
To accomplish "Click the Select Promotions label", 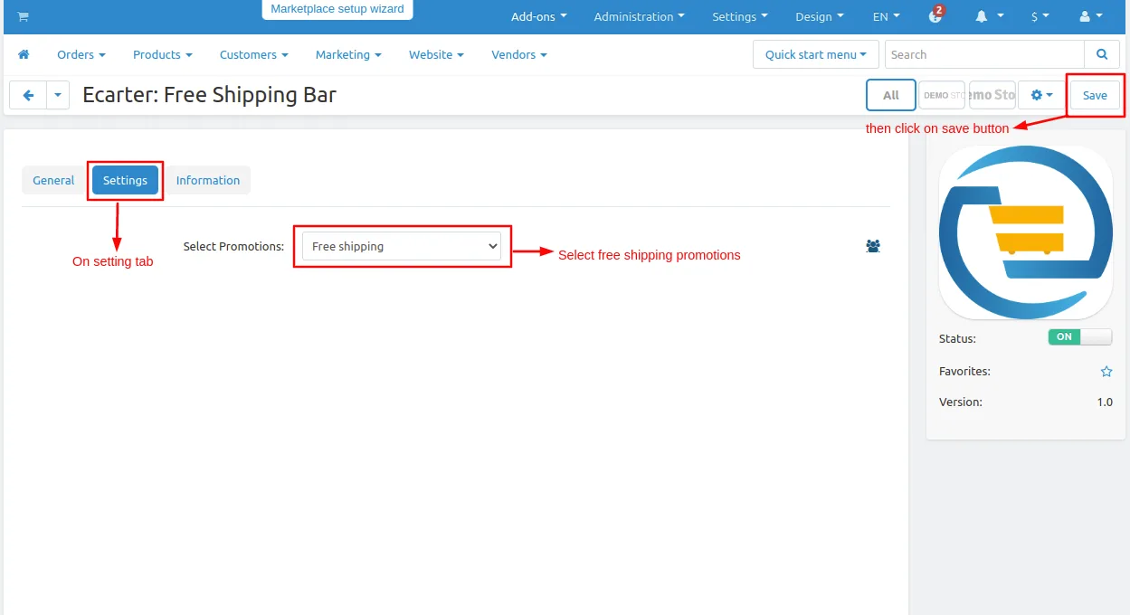I will pyautogui.click(x=233, y=246).
